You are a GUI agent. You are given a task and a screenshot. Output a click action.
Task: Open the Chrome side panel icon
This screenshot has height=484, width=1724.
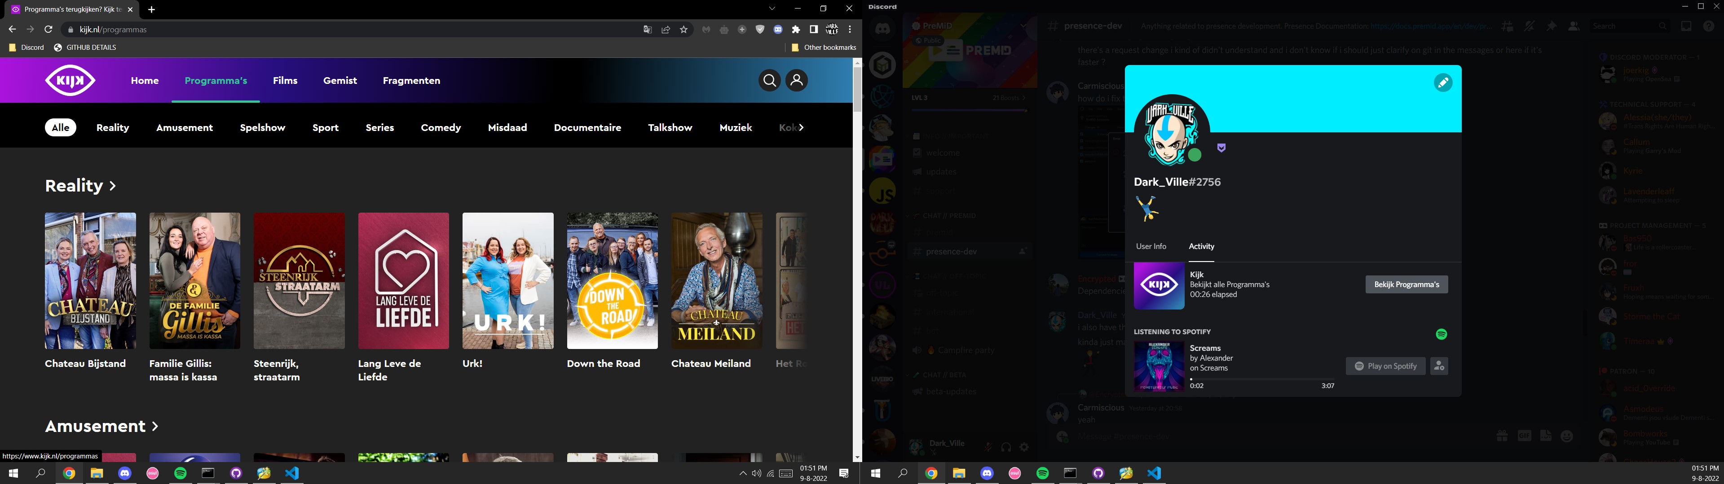[814, 30]
